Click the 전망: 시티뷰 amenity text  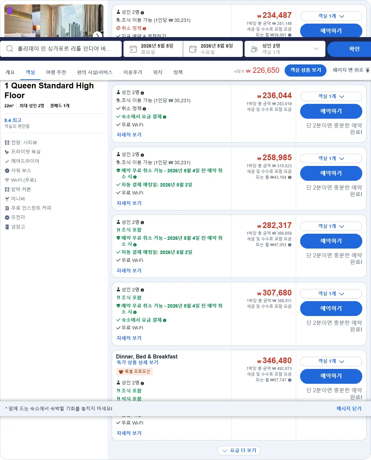tap(24, 143)
